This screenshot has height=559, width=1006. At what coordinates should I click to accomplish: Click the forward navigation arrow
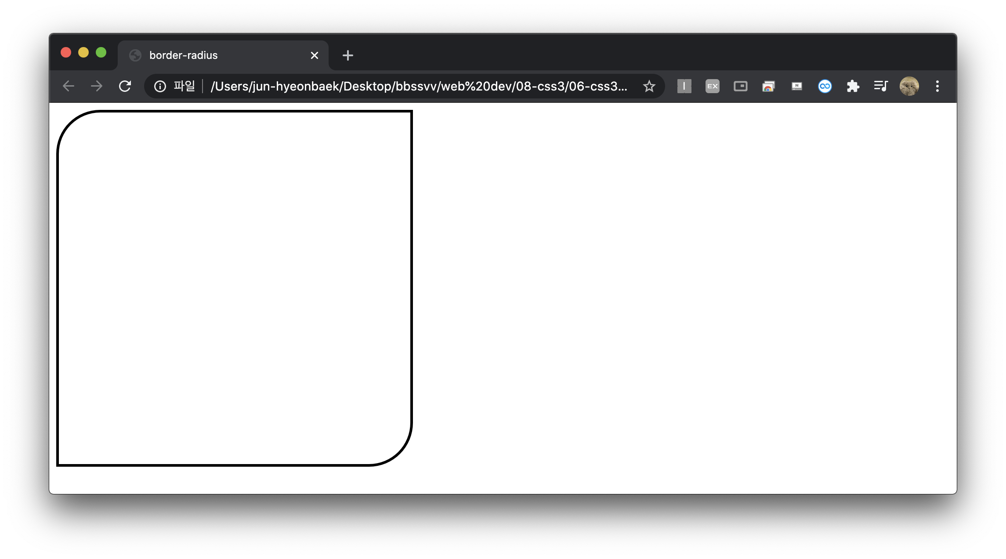[x=97, y=86]
